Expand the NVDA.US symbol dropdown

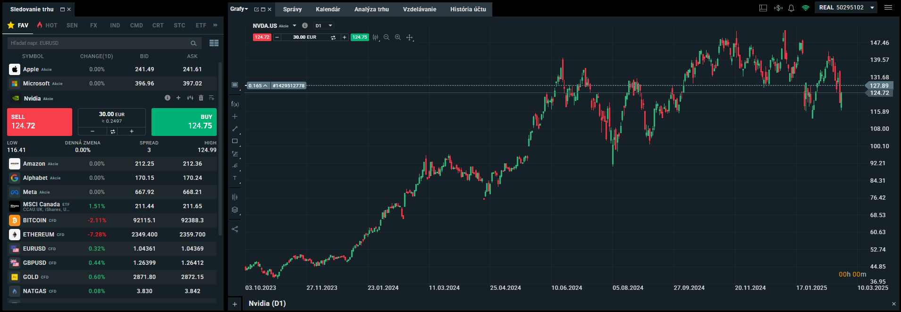click(295, 25)
